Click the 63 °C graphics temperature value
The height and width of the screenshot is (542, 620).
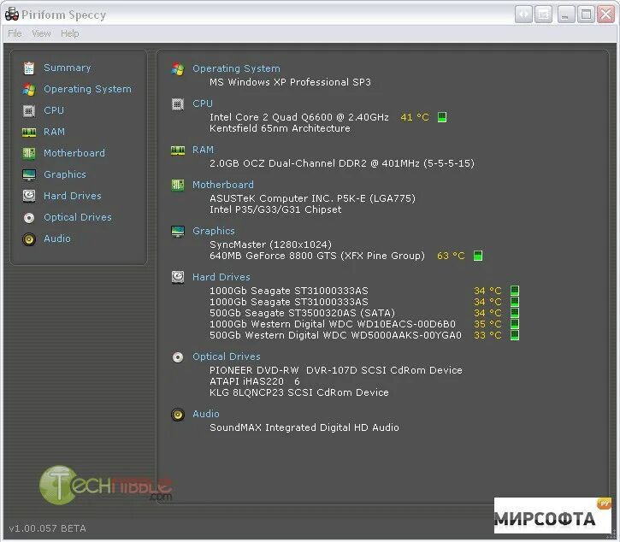[x=451, y=256]
